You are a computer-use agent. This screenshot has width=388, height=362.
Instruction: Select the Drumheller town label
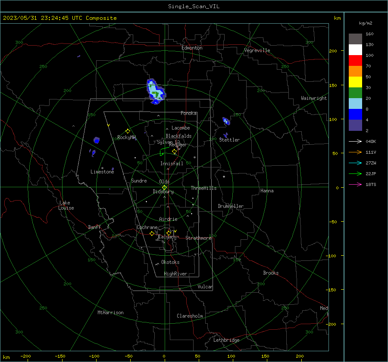coord(231,206)
